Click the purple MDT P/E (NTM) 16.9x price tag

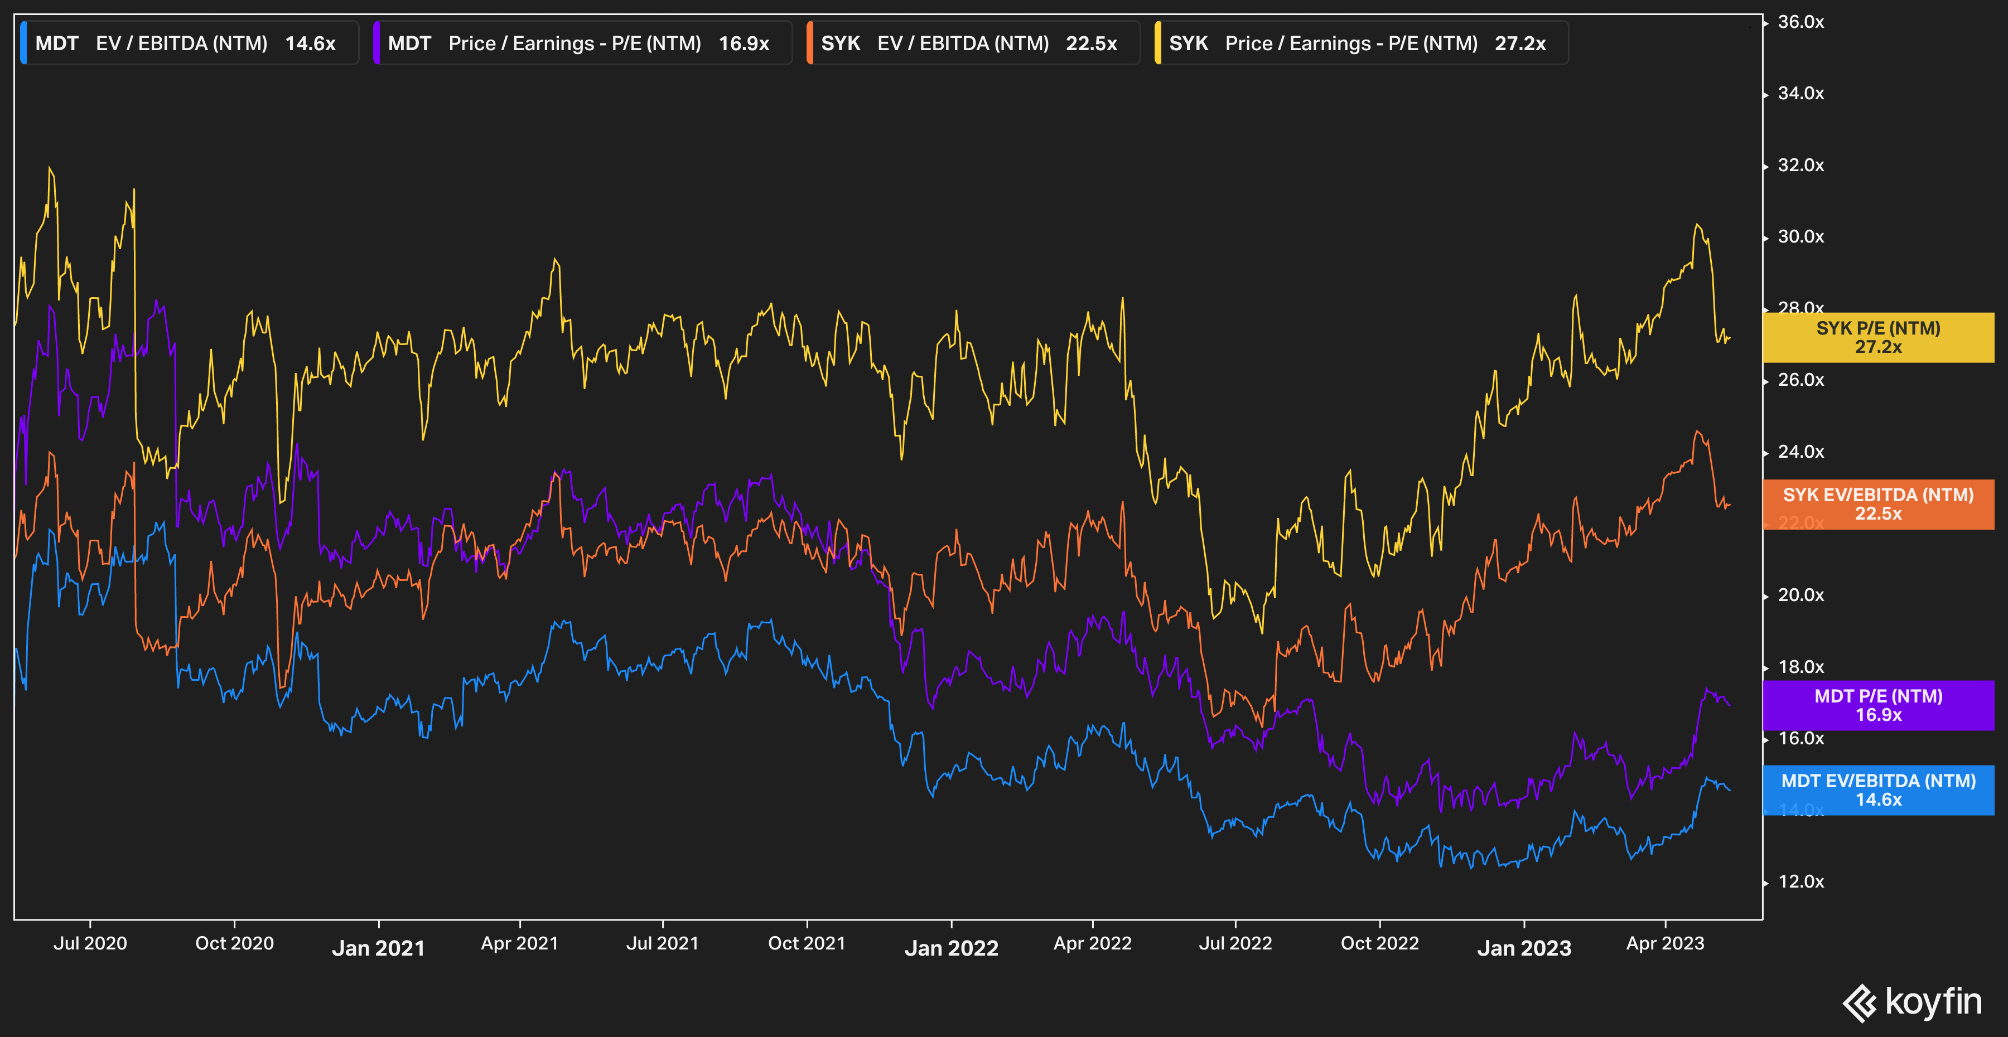pos(1879,705)
